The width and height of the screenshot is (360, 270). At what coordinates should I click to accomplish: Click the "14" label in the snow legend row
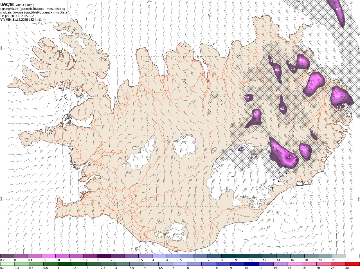(x=279, y=260)
